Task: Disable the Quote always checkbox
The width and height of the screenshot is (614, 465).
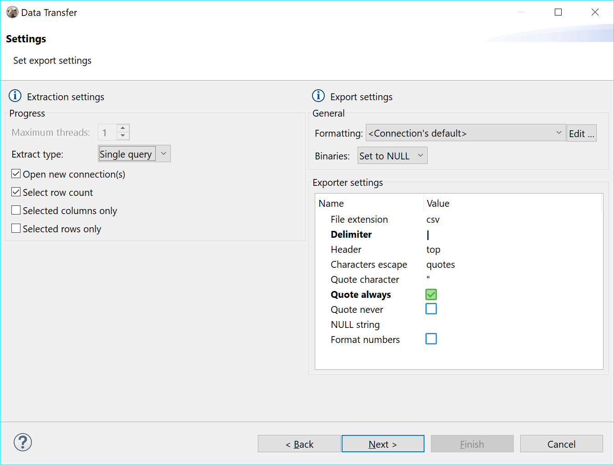Action: 431,294
